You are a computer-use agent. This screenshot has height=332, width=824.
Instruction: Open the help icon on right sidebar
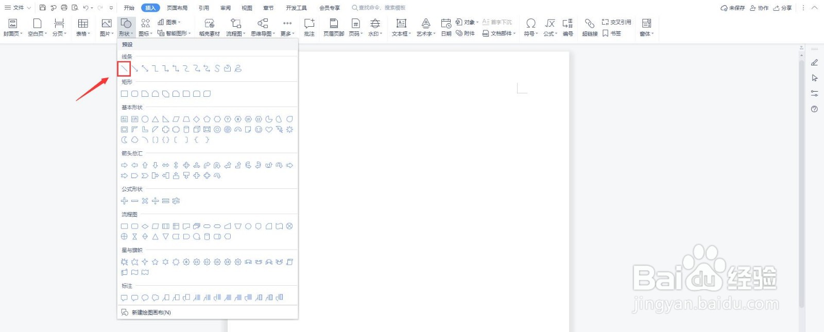pos(814,109)
